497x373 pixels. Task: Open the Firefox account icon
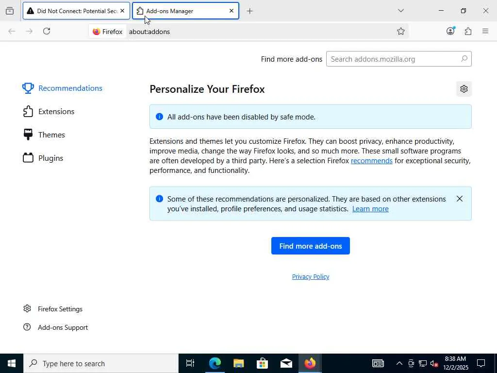click(450, 31)
